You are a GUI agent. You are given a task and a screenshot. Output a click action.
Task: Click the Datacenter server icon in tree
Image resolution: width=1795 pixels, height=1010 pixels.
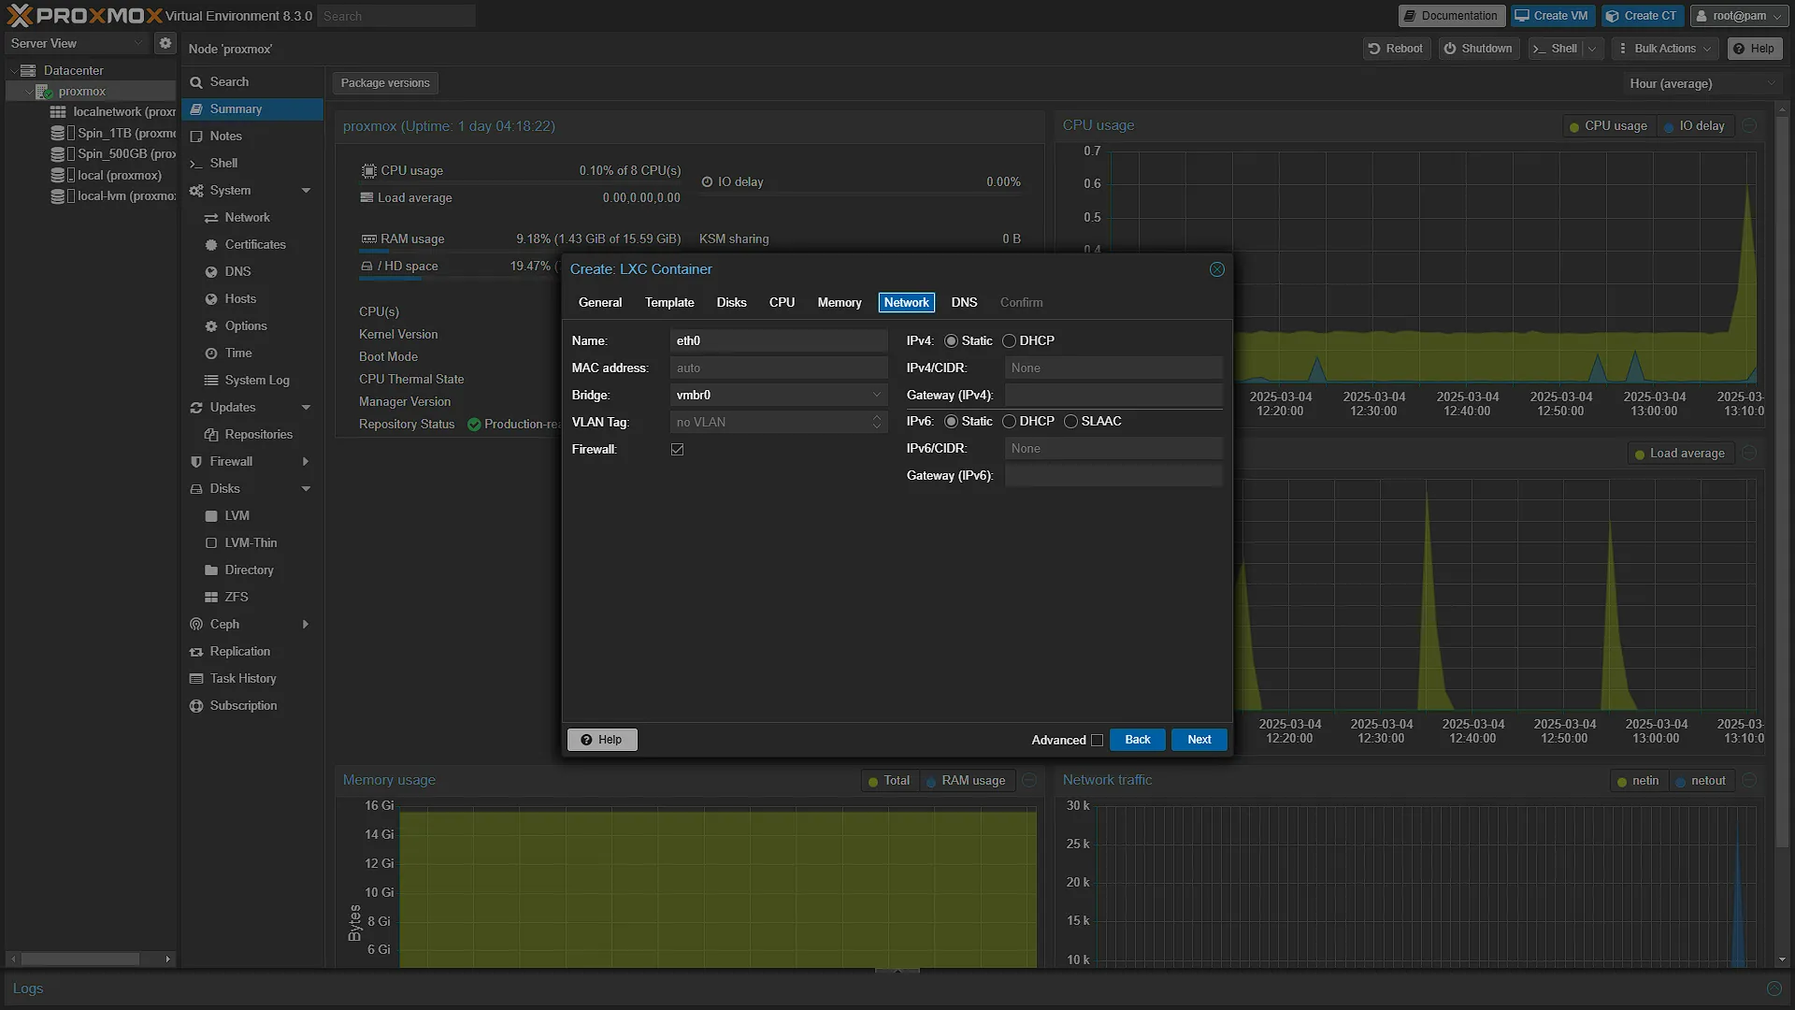tap(29, 70)
